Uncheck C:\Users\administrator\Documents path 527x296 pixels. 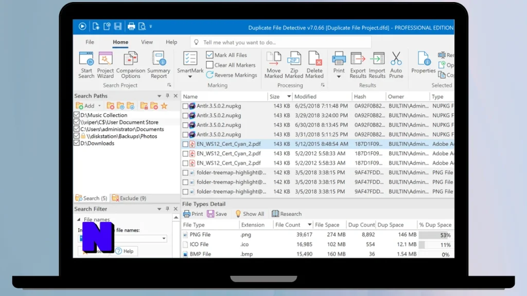point(77,129)
